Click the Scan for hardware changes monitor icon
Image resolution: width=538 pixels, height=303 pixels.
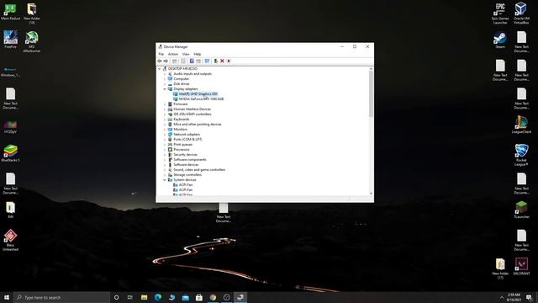[207, 61]
